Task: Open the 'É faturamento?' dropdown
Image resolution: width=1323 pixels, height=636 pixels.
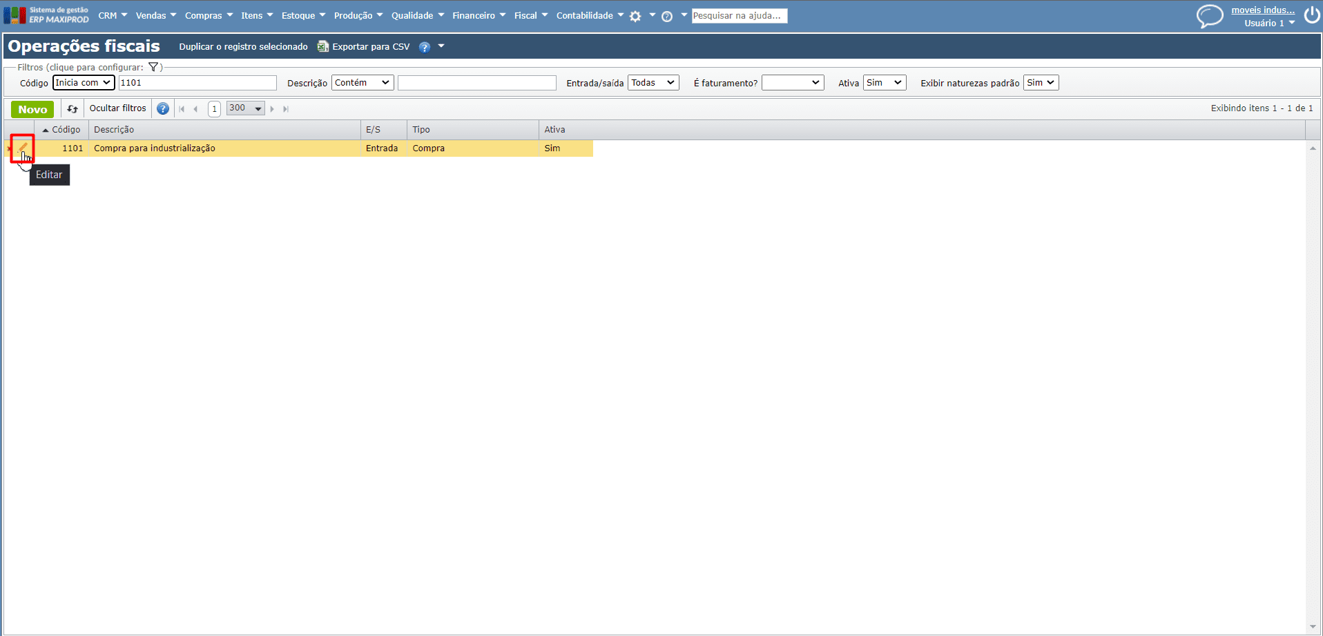Action: (793, 83)
